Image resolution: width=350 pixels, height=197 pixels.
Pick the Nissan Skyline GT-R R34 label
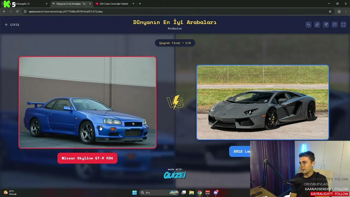point(87,158)
